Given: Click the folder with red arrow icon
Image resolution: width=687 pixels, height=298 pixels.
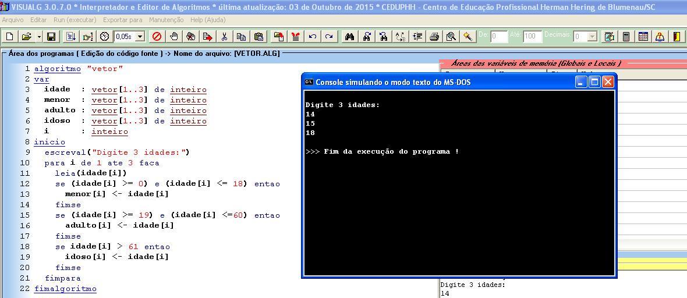Looking at the screenshot, I should point(278,37).
